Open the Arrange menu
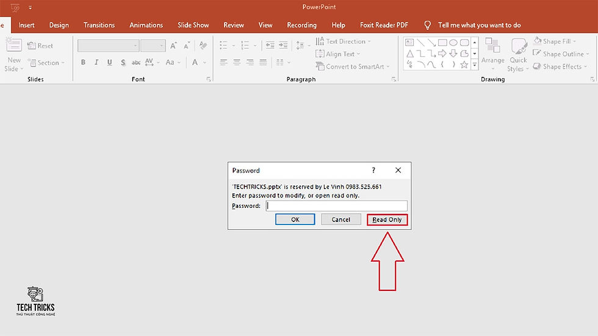 493,54
